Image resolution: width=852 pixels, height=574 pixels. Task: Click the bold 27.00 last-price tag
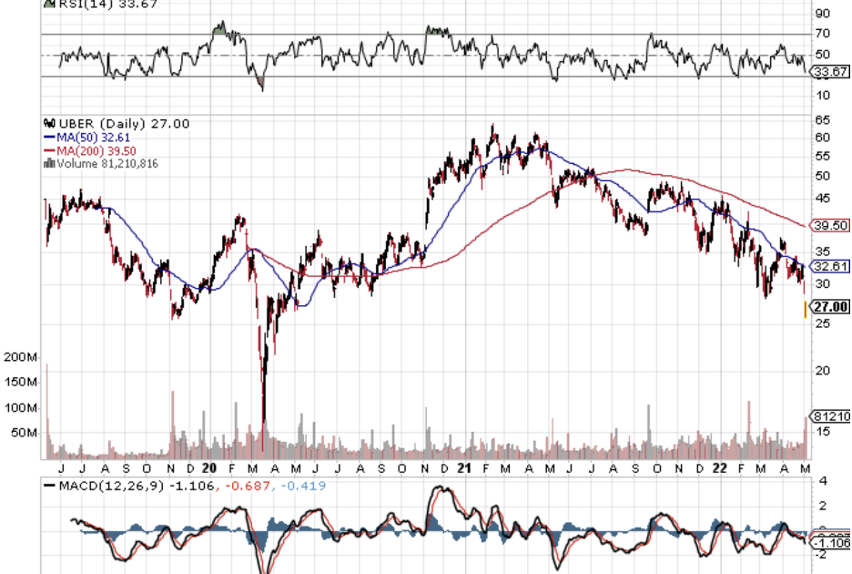831,307
